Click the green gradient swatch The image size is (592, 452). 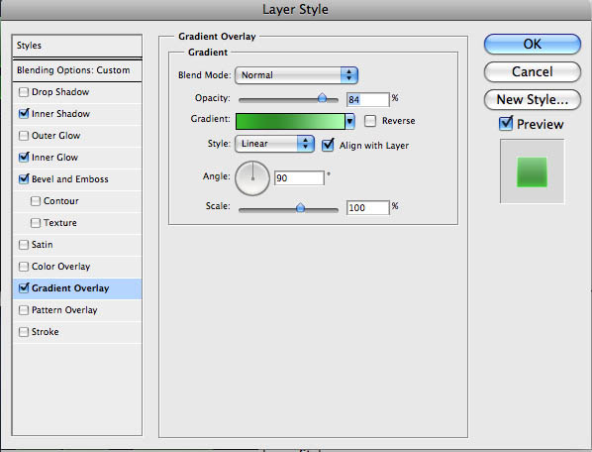click(290, 122)
